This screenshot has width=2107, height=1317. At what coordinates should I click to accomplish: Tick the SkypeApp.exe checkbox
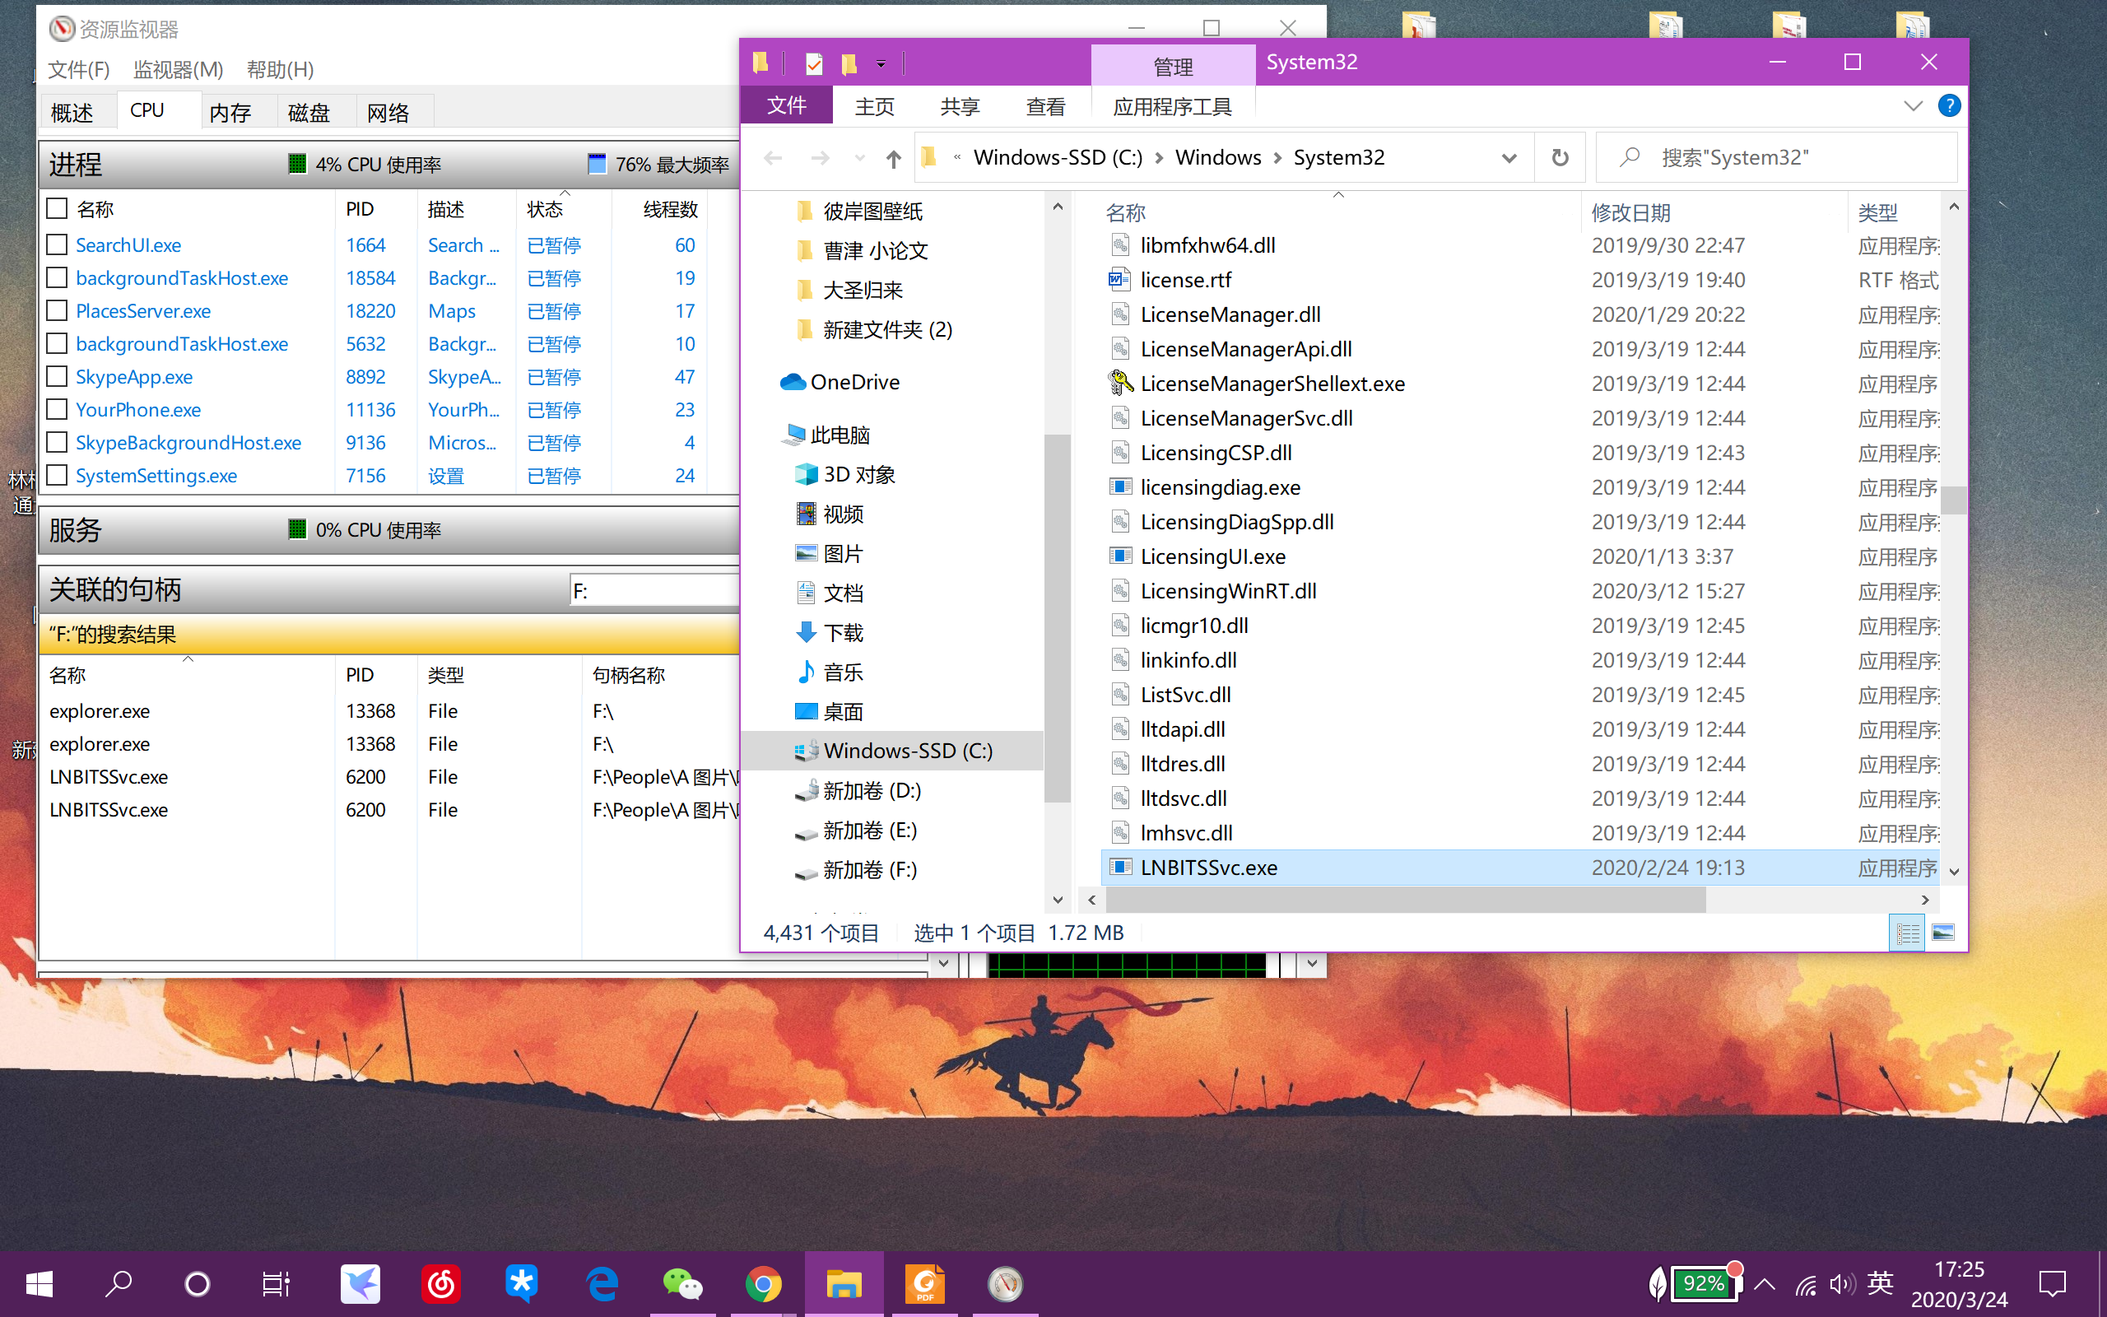tap(58, 376)
